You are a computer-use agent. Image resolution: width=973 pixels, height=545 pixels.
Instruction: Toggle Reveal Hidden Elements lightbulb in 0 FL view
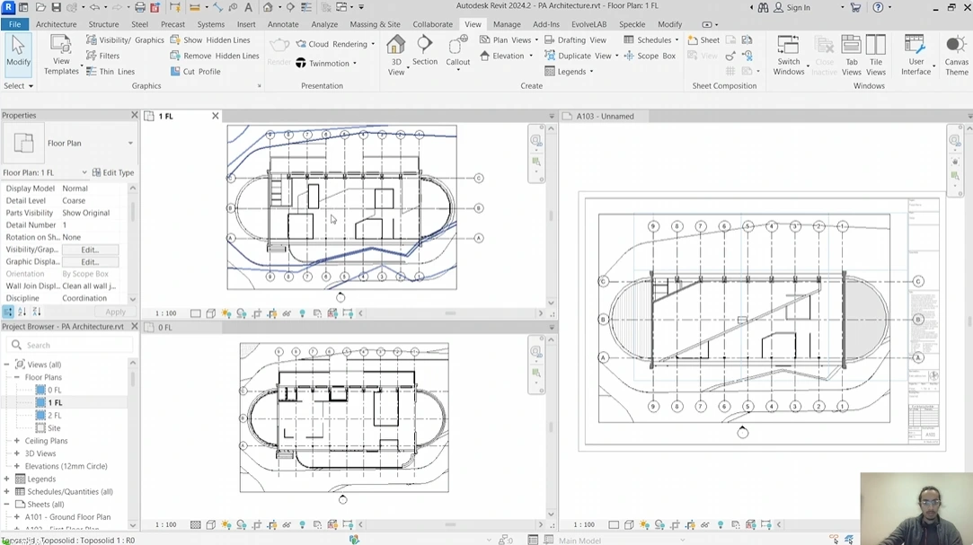[x=302, y=525]
